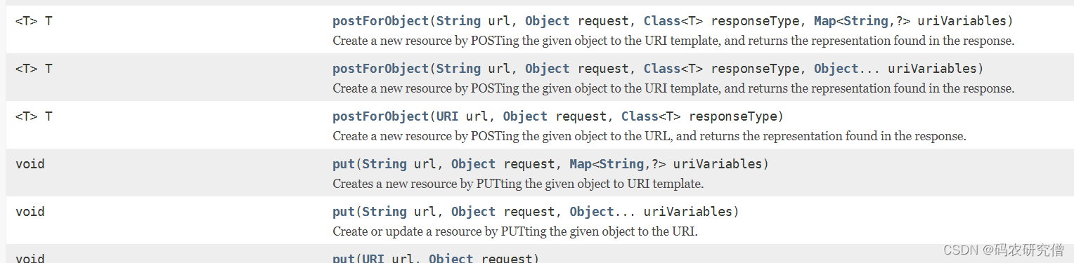Image resolution: width=1074 pixels, height=263 pixels.
Task: Open postForObject method with Map uriVariables
Action: coord(380,21)
